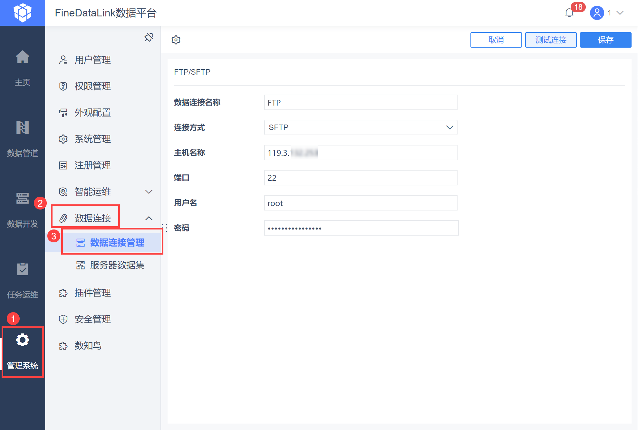Click the 保存 button
Viewport: 638px width, 430px height.
pyautogui.click(x=605, y=40)
